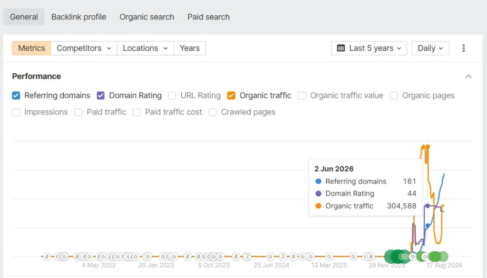Click the '17 Aug 2026' axis label
Image resolution: width=487 pixels, height=278 pixels.
tap(444, 265)
